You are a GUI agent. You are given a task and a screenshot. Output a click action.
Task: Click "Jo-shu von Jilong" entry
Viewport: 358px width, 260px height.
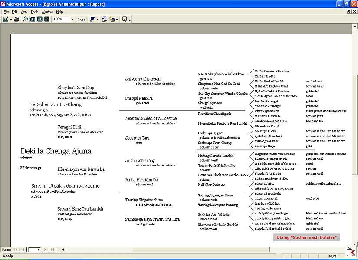[x=140, y=161]
